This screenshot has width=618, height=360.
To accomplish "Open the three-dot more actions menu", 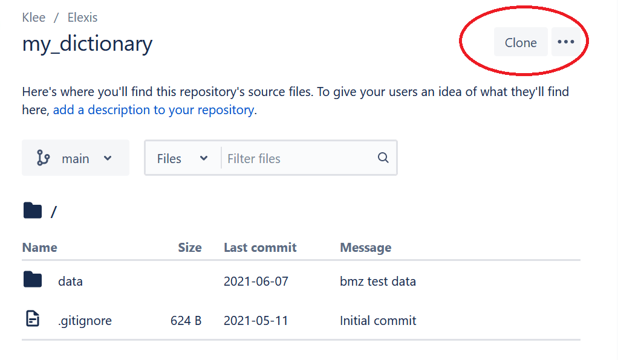I will coord(566,42).
